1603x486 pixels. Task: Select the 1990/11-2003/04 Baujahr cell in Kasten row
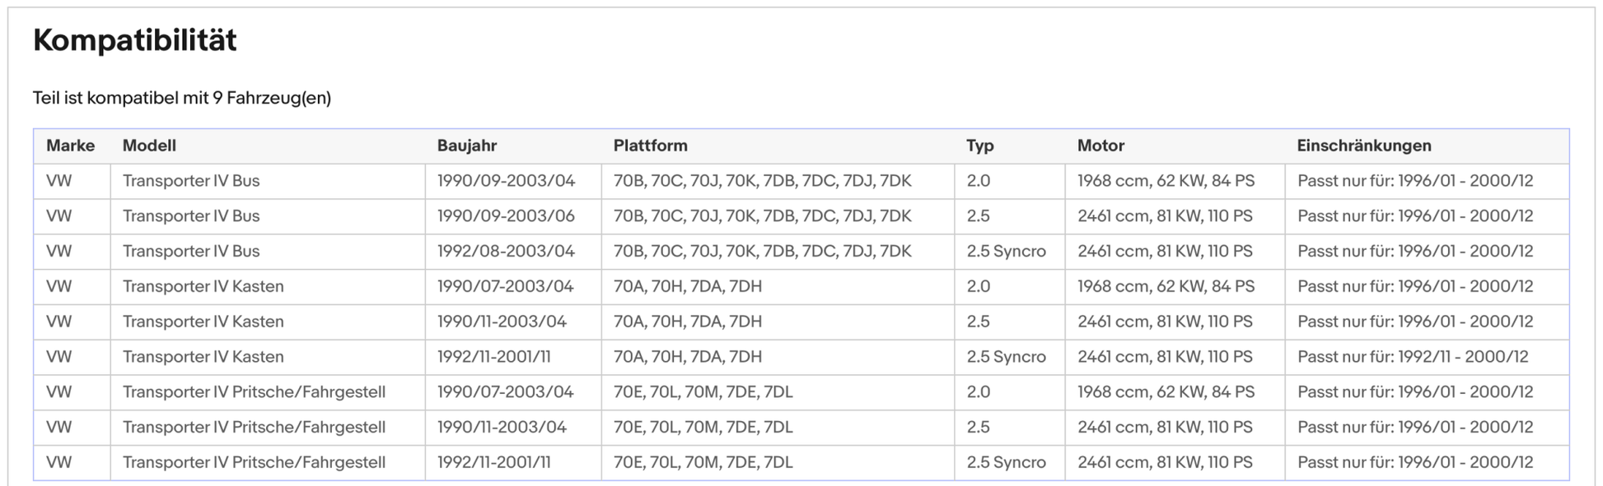click(501, 322)
